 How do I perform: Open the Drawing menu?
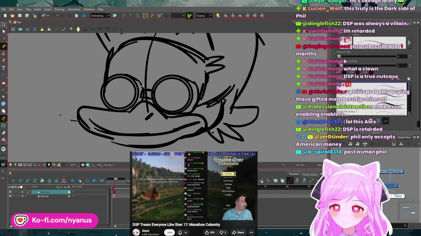pos(59,9)
